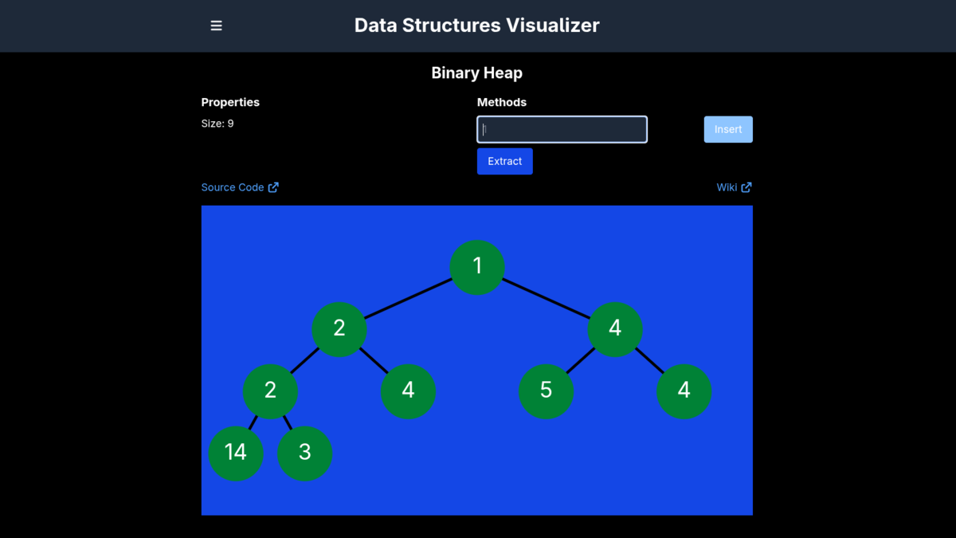Open the Source Code link
956x538 pixels.
(233, 187)
